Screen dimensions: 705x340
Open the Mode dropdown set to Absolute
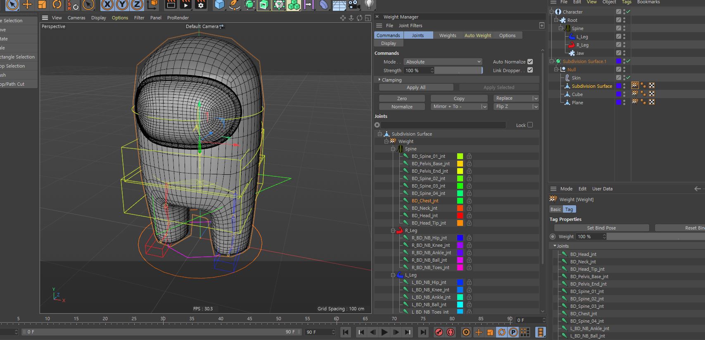pyautogui.click(x=443, y=62)
